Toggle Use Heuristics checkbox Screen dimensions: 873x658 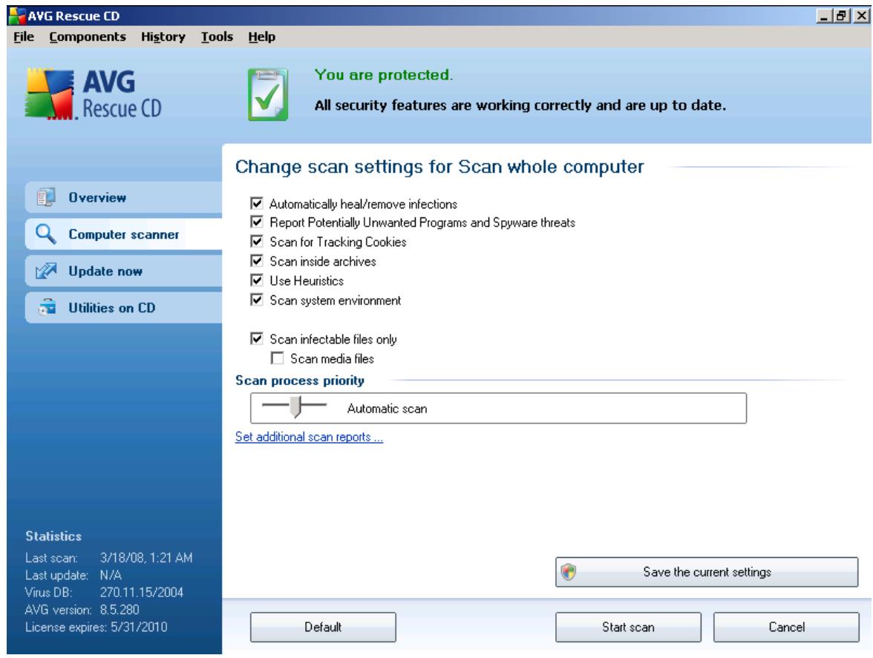click(x=257, y=280)
